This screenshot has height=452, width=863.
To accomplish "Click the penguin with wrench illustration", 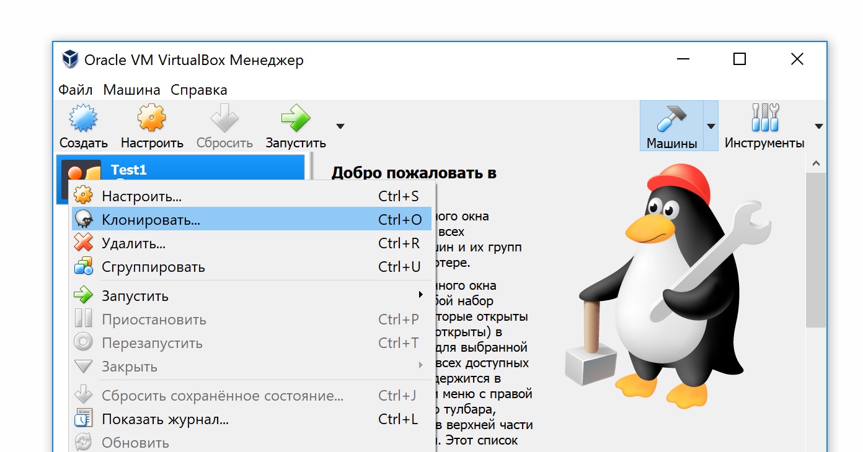I will (667, 286).
